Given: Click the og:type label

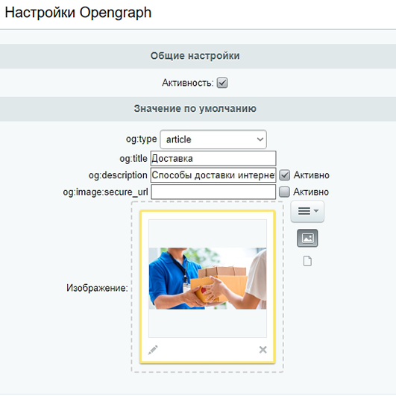Looking at the screenshot, I should [x=142, y=139].
